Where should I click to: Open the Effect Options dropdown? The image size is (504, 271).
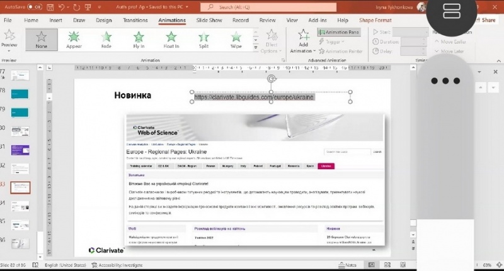point(272,41)
